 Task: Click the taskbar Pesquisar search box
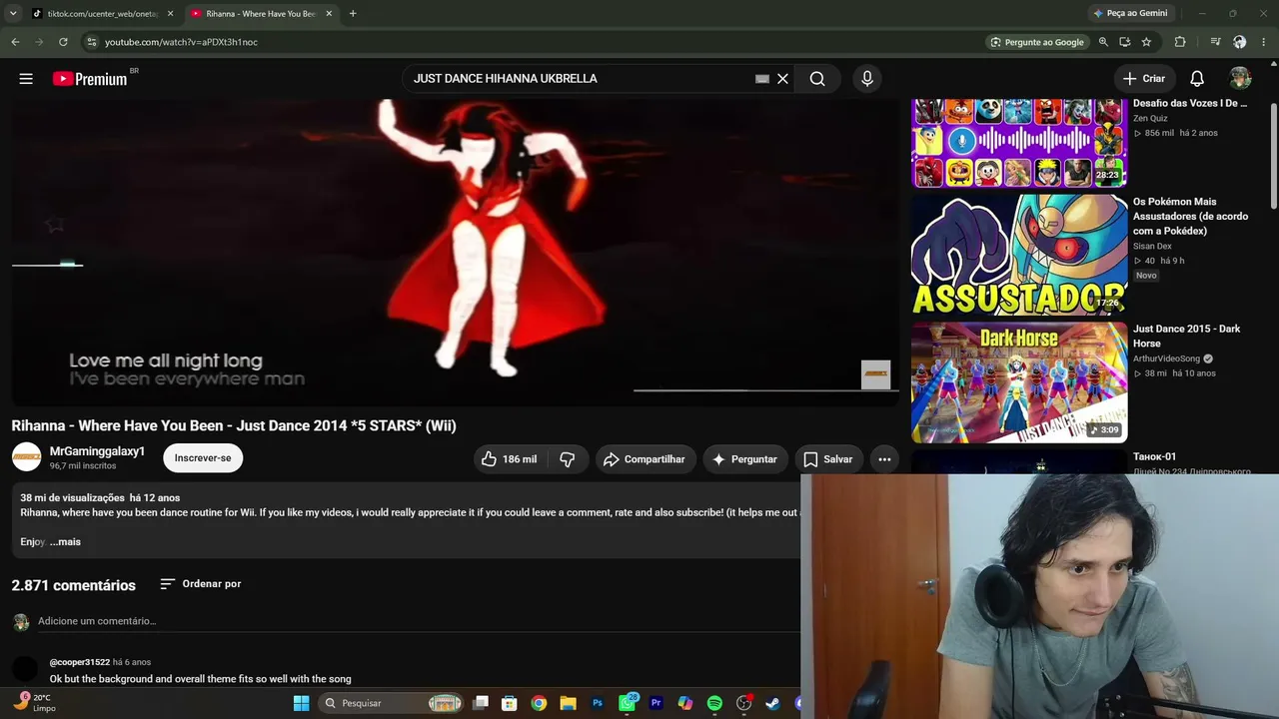[x=393, y=703]
